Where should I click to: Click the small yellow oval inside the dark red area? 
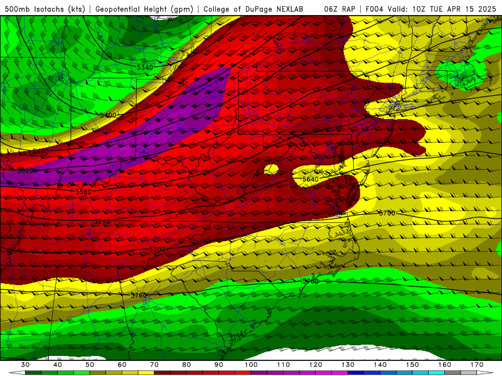point(271,169)
